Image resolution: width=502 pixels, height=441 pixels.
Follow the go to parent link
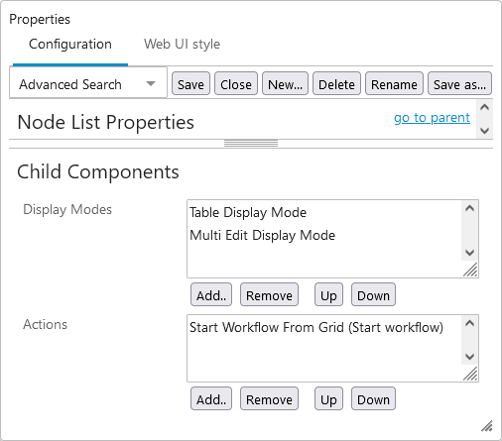click(432, 118)
